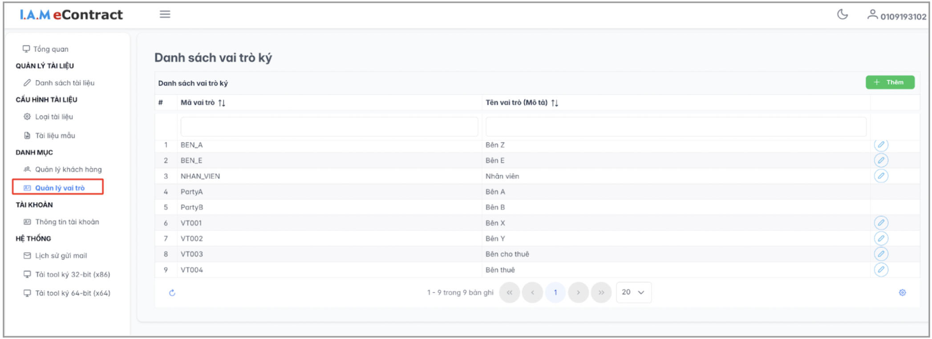
Task: Edit the BEN_A role row
Action: click(x=881, y=145)
